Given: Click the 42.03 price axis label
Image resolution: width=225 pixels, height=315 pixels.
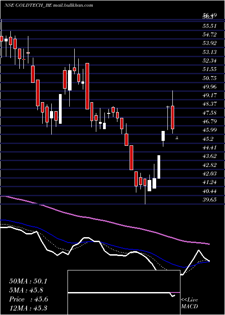Looking at the screenshot, I should point(210,174).
